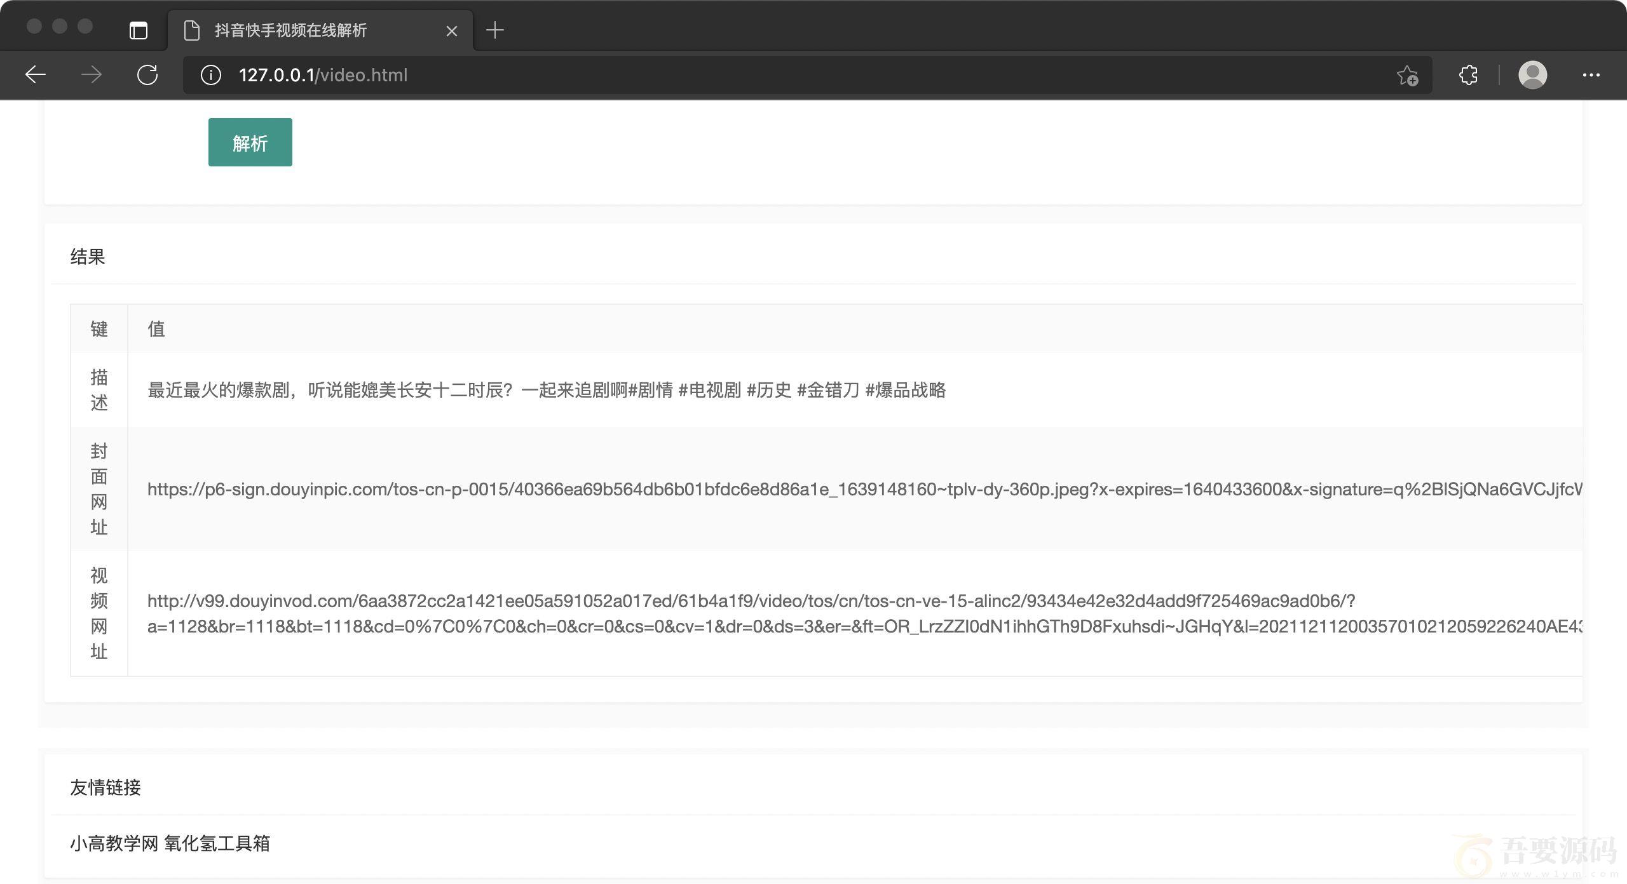Click the 描述 row label
This screenshot has width=1627, height=884.
[x=99, y=390]
